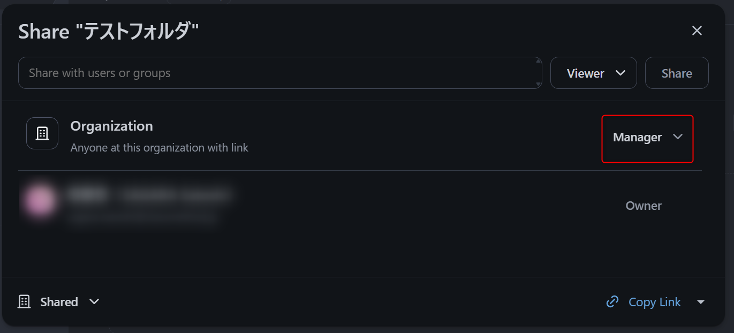734x333 pixels.
Task: Open the Manager permission dropdown for Organization
Action: tap(647, 138)
